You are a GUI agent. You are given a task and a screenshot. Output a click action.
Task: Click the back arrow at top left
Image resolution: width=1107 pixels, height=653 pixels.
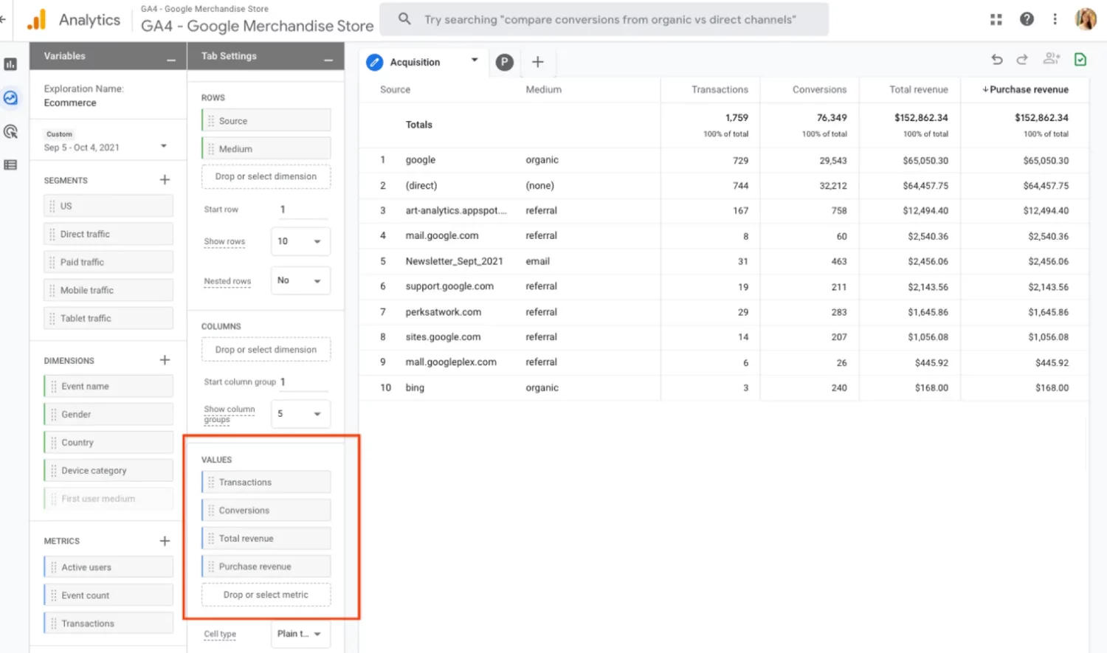[x=3, y=19]
